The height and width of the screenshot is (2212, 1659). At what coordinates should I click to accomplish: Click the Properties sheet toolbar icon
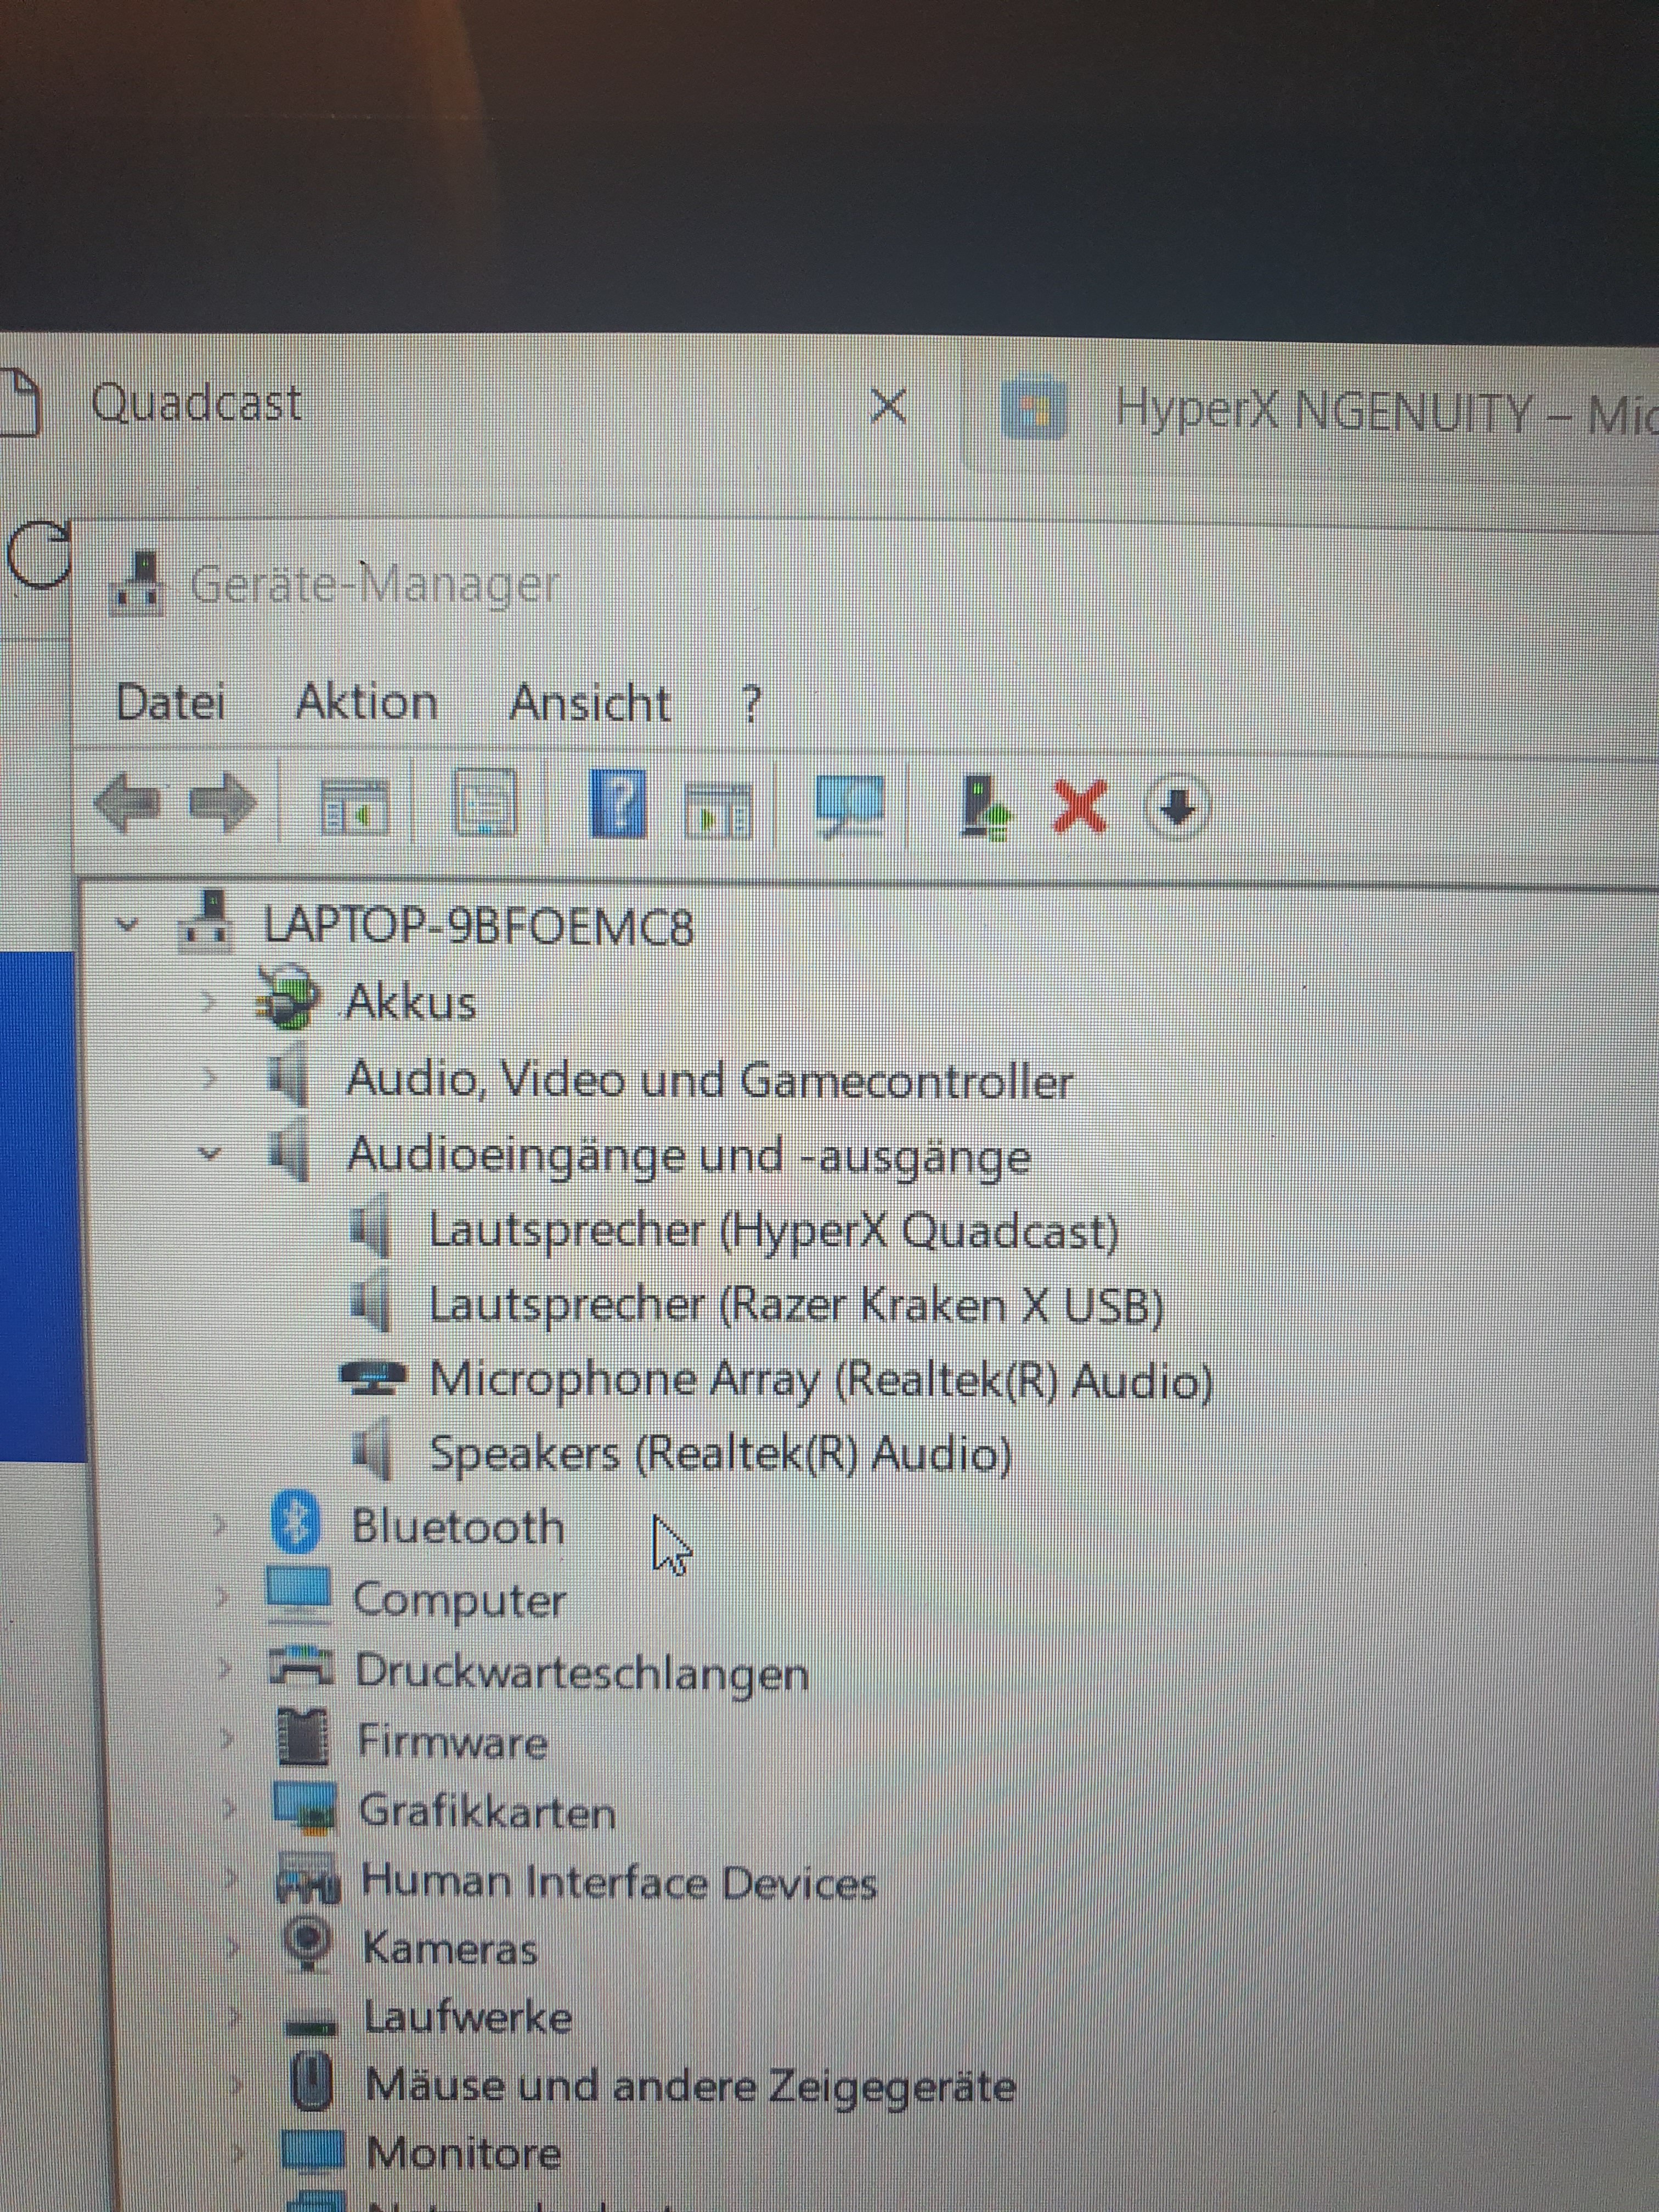pyautogui.click(x=486, y=803)
